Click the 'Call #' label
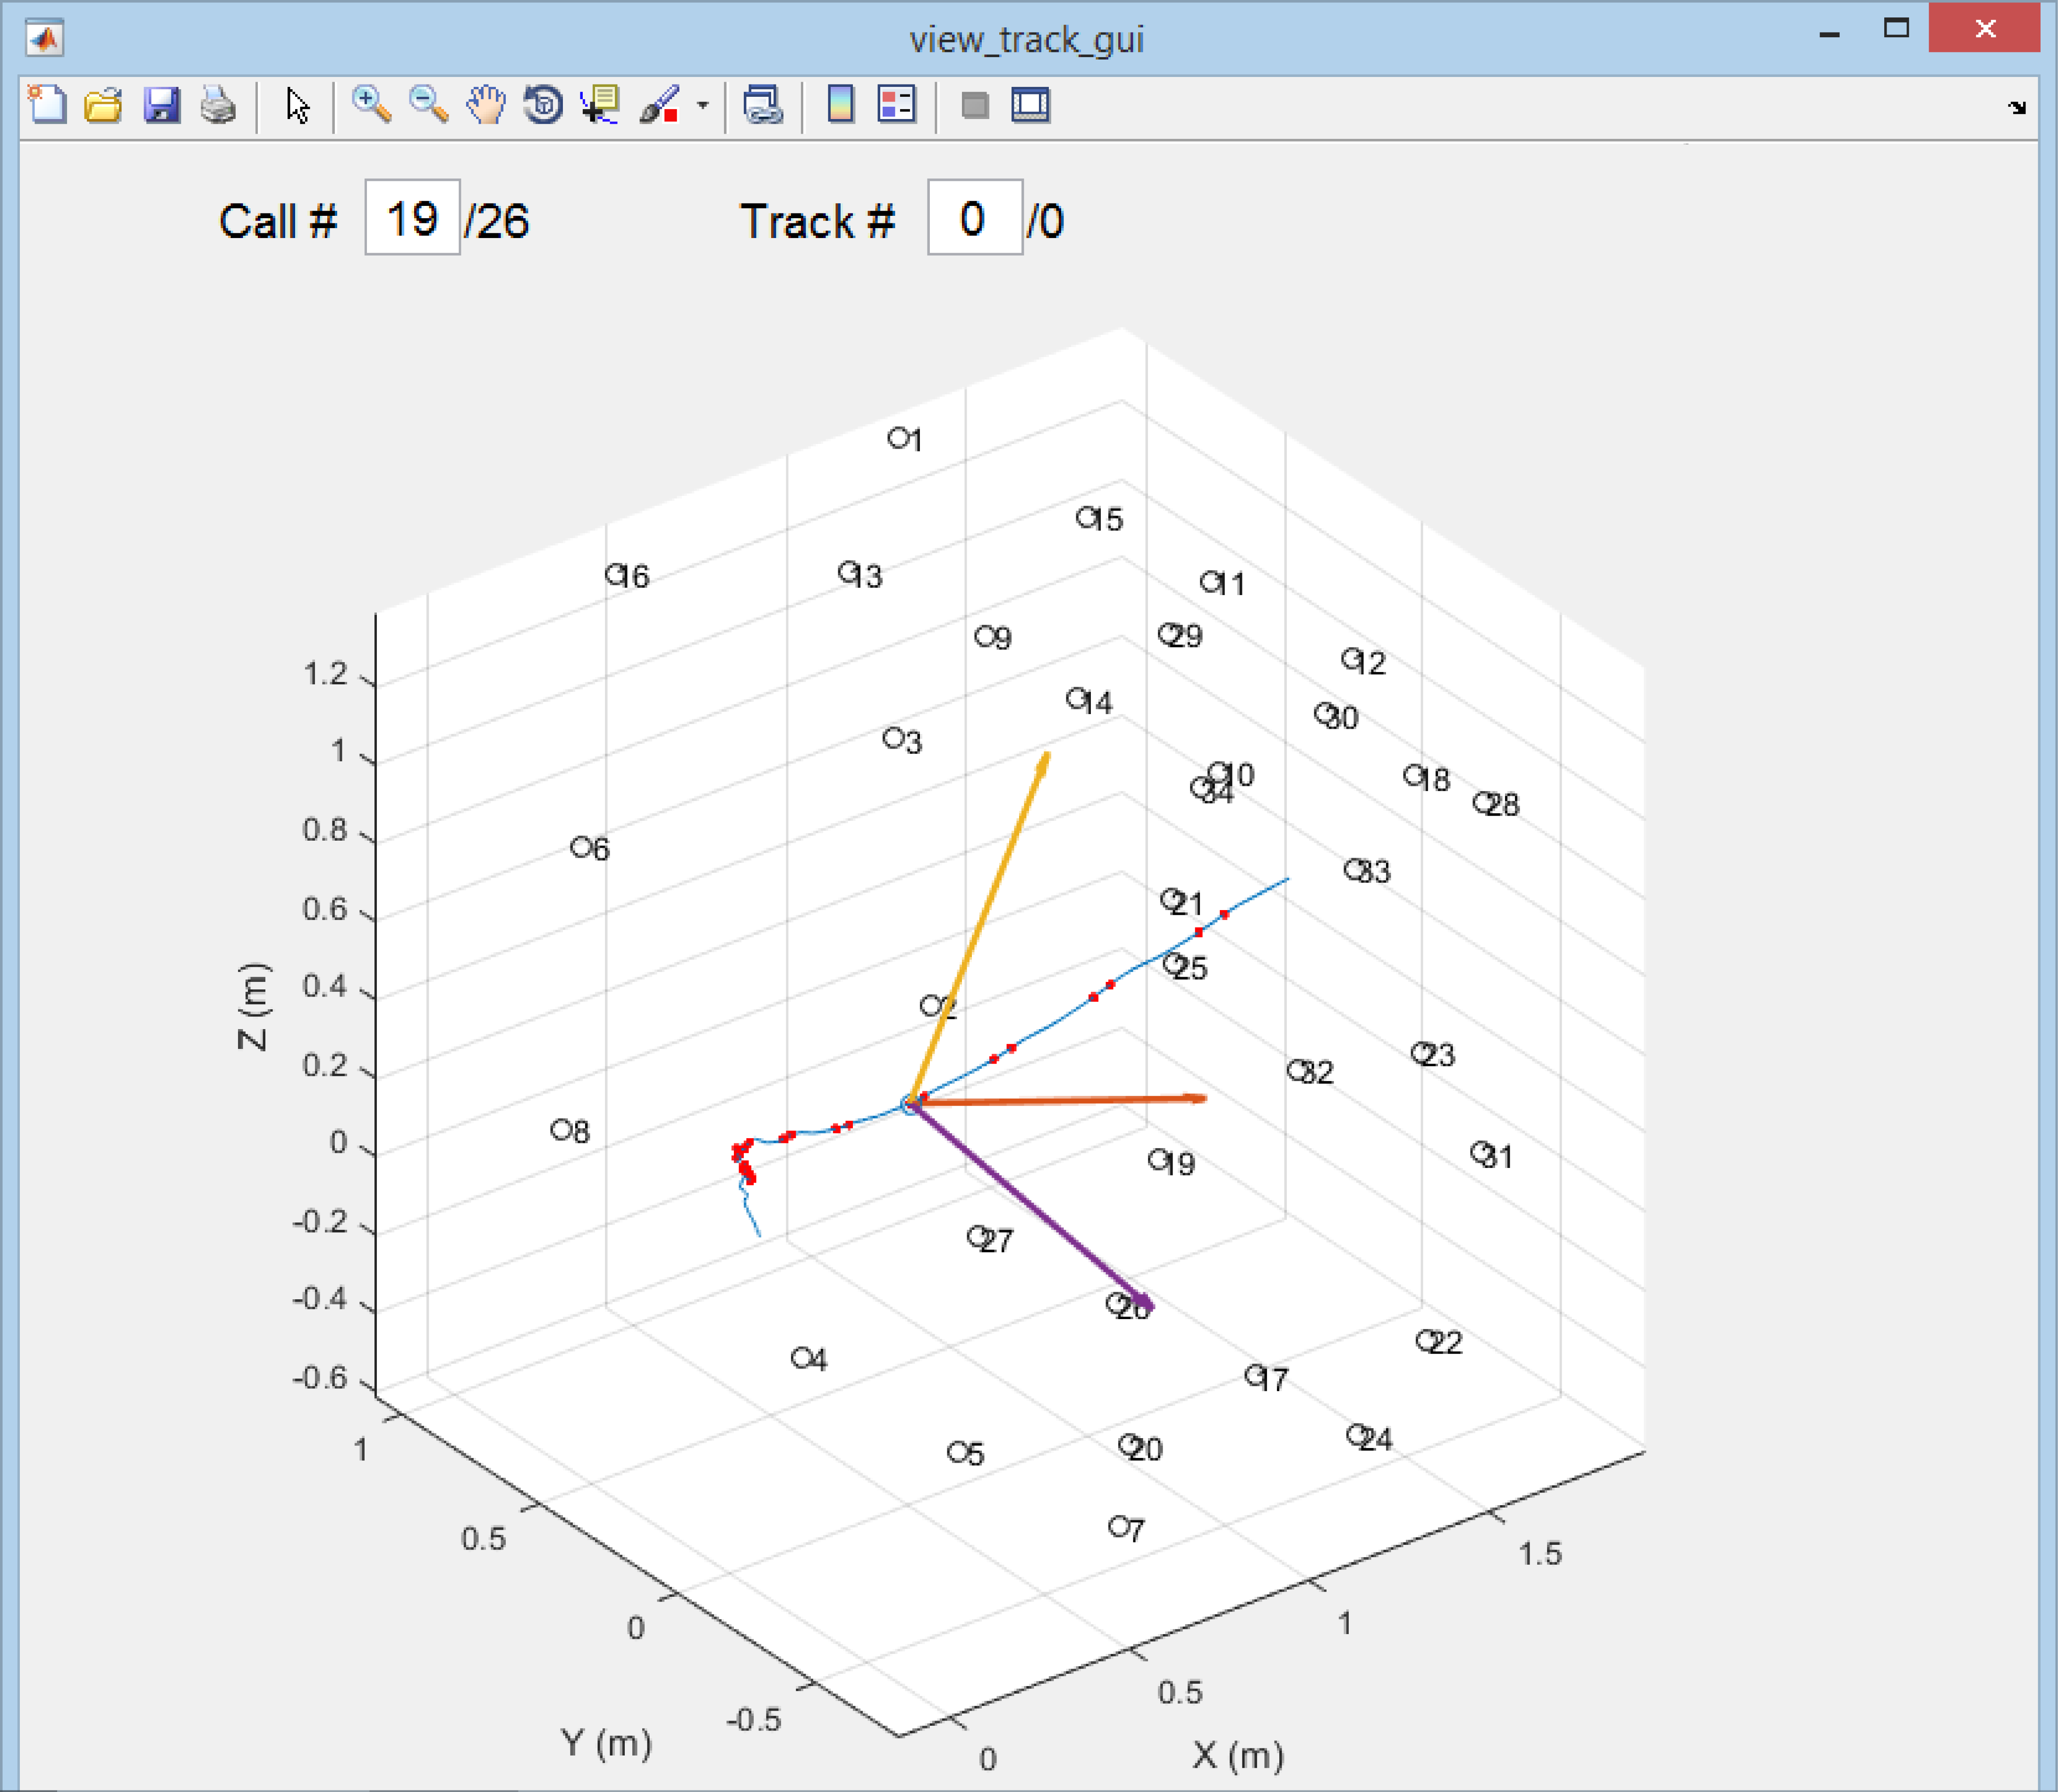Image resolution: width=2058 pixels, height=1792 pixels. [x=278, y=221]
